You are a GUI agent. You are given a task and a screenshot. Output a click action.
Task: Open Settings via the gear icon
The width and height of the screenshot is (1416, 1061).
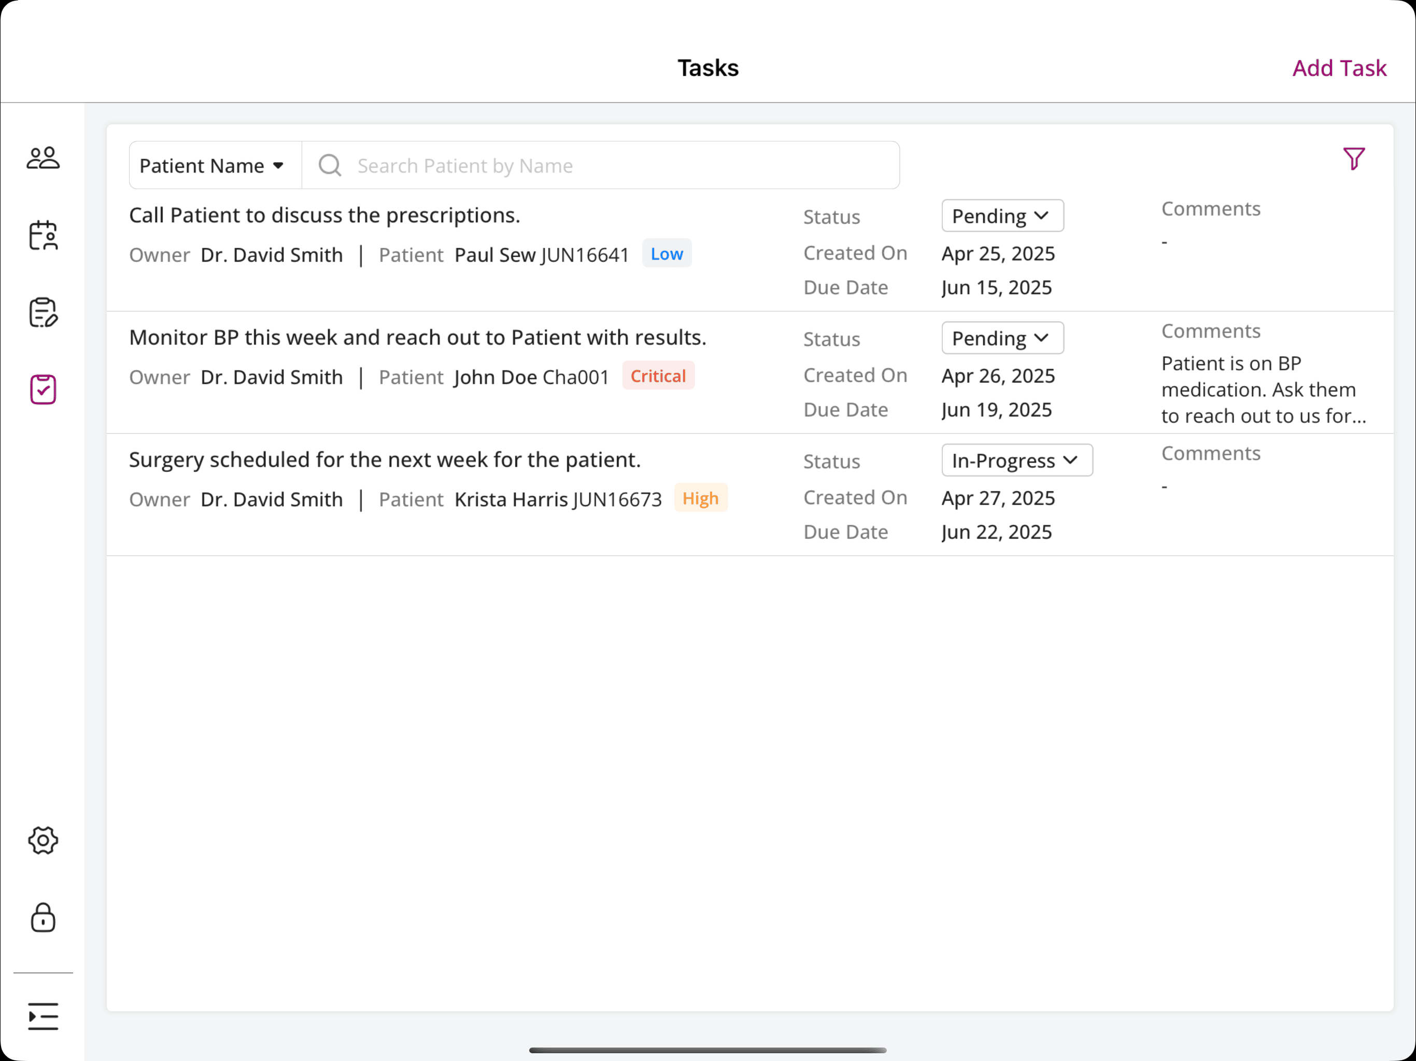pyautogui.click(x=43, y=840)
